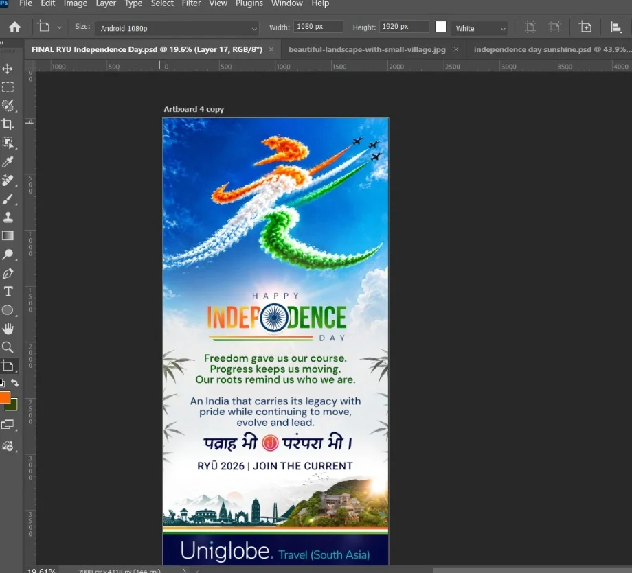Select the Spot Healing Brush tool
632x573 pixels.
8,180
